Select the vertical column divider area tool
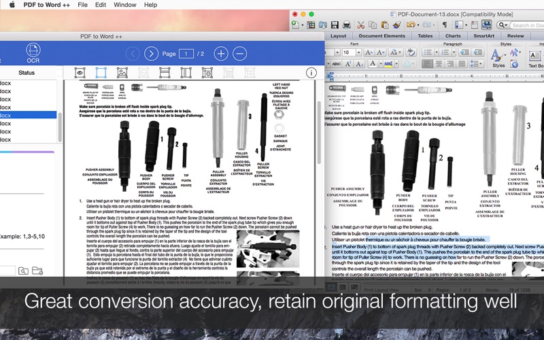Image resolution: width=544 pixels, height=340 pixels. pos(186,73)
